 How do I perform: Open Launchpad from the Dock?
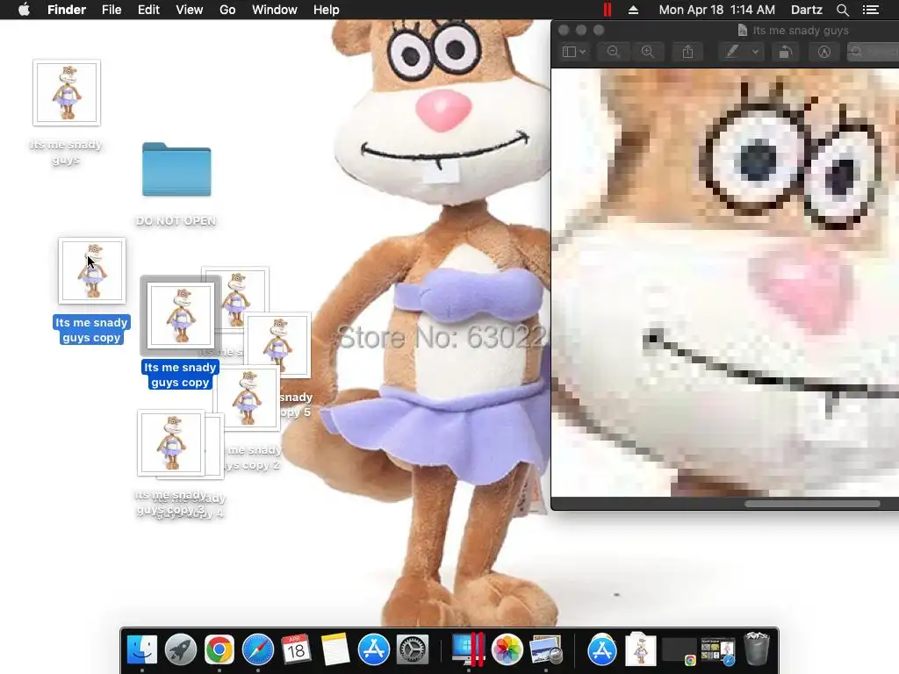coord(181,649)
